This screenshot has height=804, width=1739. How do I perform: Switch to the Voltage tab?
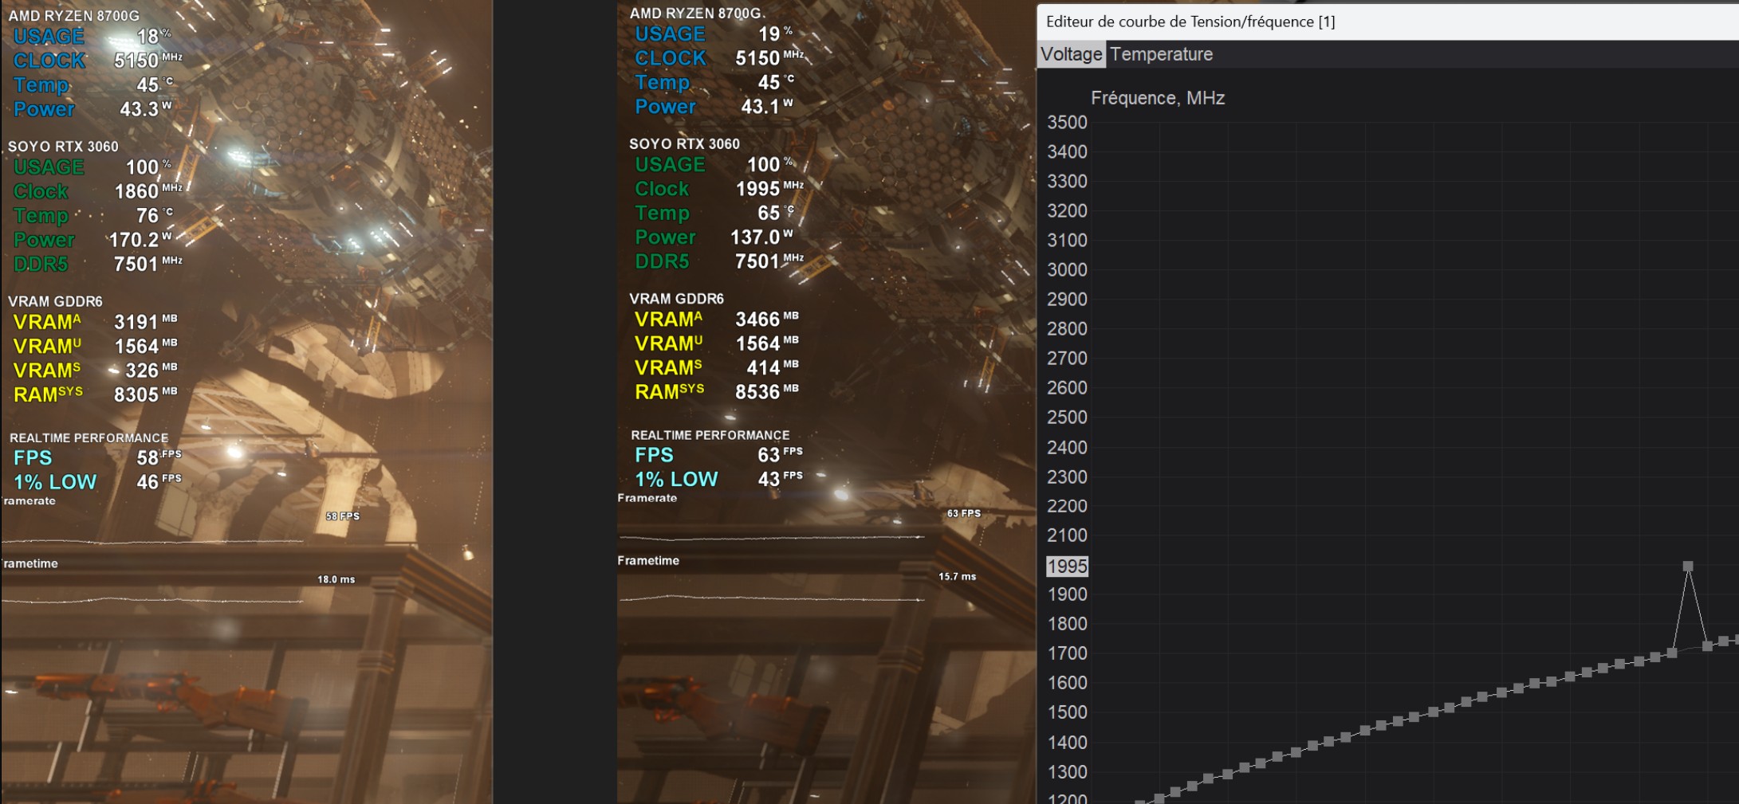pos(1072,54)
